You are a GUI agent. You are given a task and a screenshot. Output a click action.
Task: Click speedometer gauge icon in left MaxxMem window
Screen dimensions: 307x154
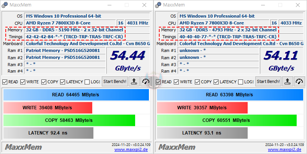pyautogui.click(x=145, y=81)
